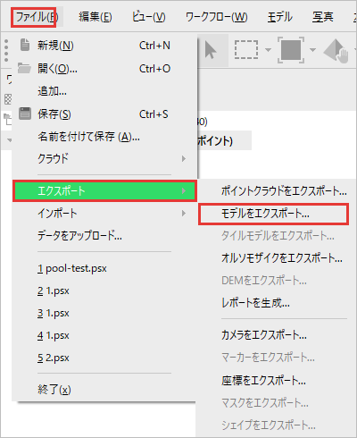Open rectangle selection tool dropdown arrow

point(268,50)
